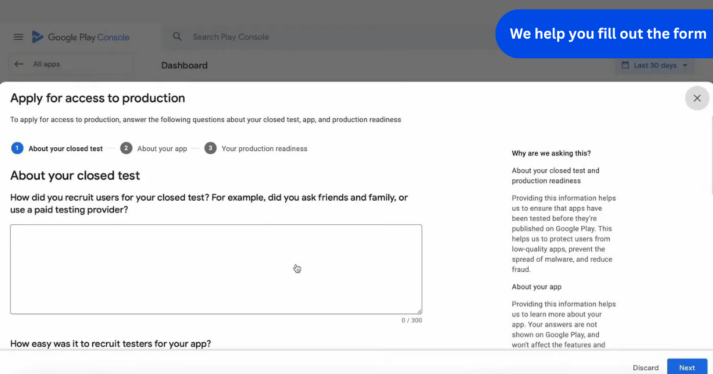Select step circle 1 for About your closed test
This screenshot has width=713, height=374.
[17, 148]
